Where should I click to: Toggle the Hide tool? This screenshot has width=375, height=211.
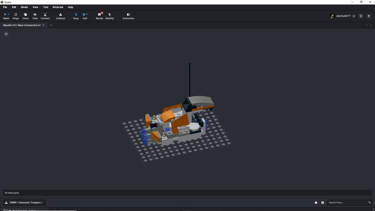[35, 16]
